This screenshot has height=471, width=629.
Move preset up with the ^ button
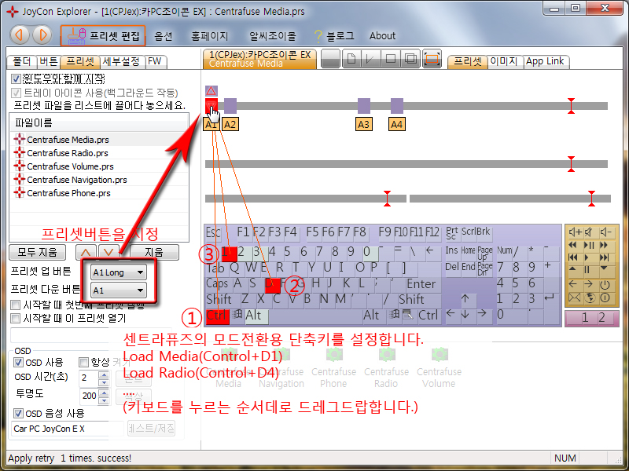click(86, 252)
